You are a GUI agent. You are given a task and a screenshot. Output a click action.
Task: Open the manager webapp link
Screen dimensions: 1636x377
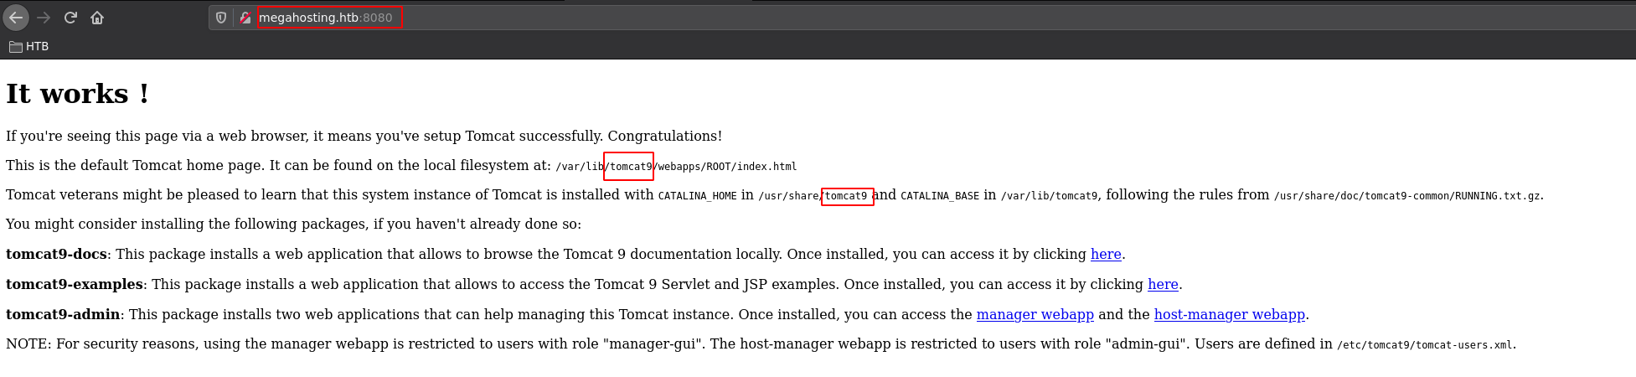tap(1035, 314)
